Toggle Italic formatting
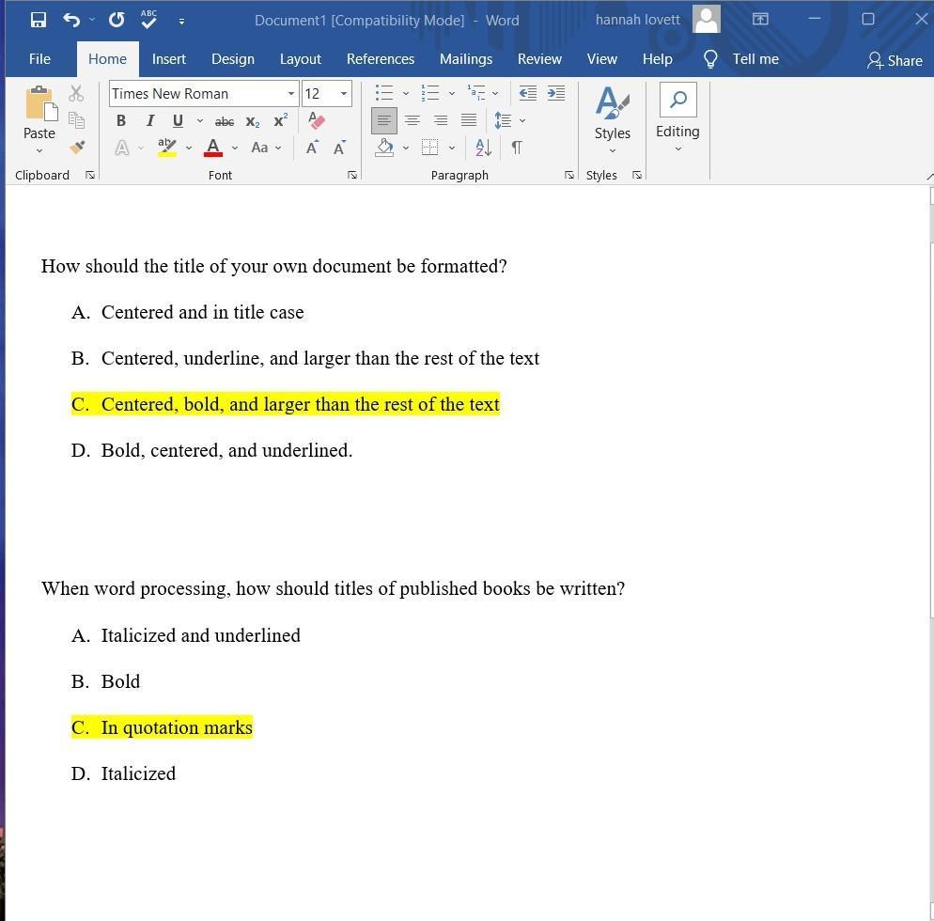The image size is (934, 921). (149, 121)
